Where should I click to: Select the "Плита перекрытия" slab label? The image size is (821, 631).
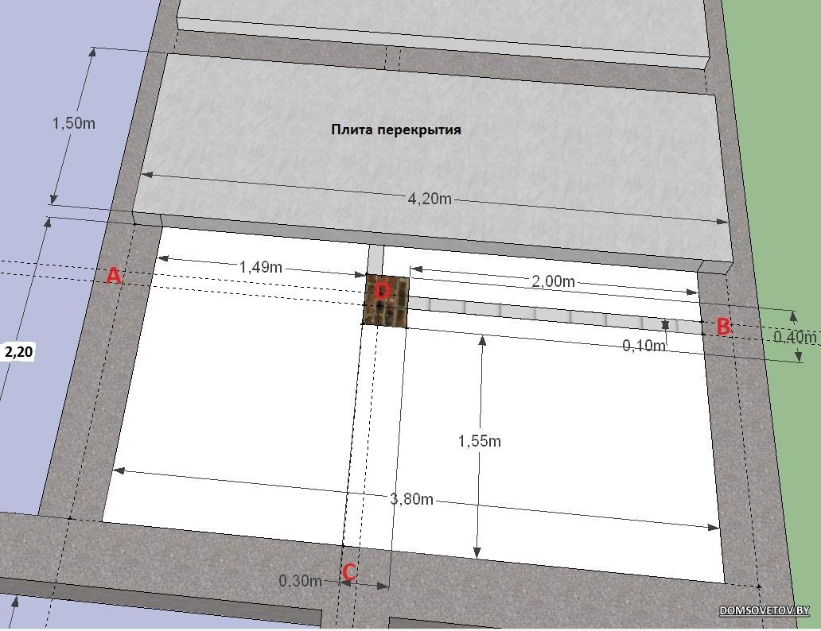(395, 130)
